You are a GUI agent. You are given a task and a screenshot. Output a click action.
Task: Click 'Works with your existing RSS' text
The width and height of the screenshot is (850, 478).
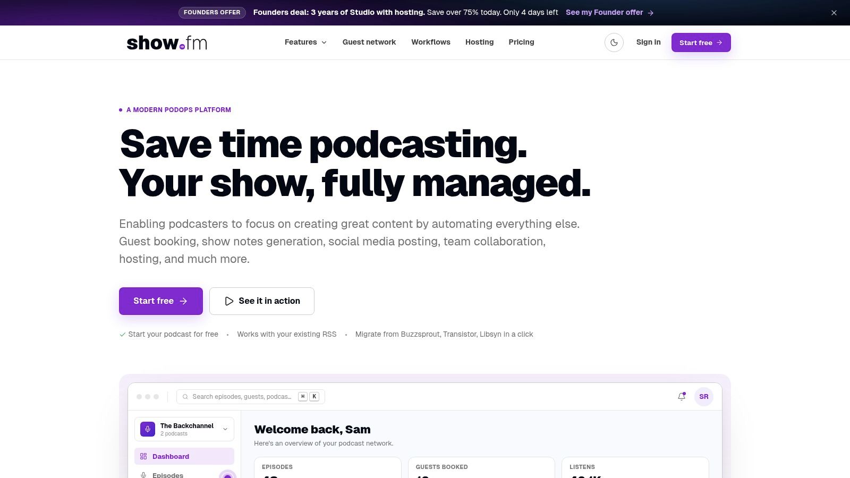[287, 334]
